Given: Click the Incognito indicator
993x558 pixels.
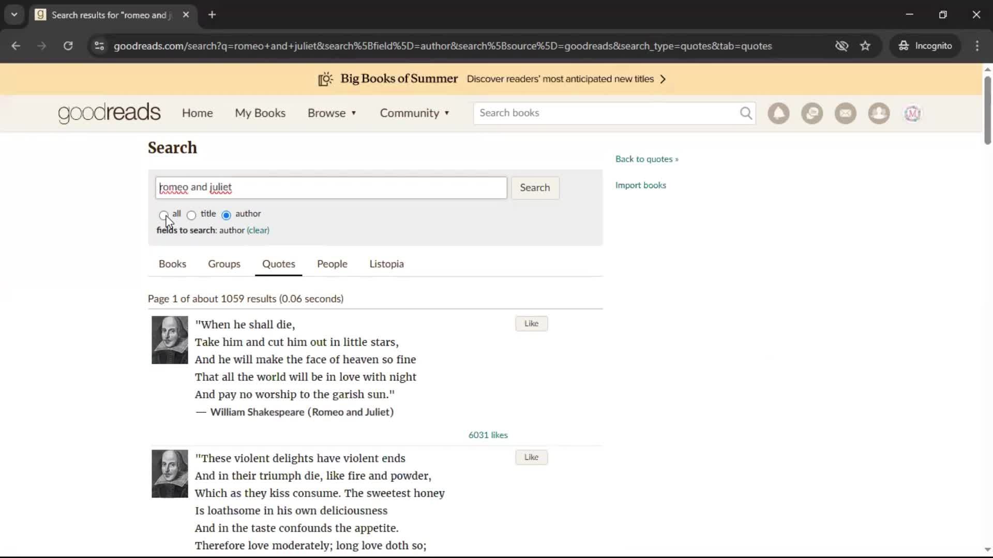Looking at the screenshot, I should [925, 46].
